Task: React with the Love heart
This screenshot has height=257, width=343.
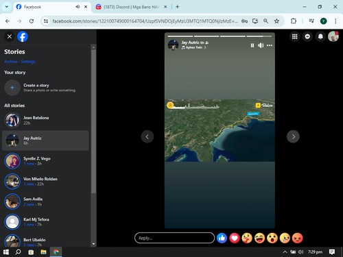Action: click(x=235, y=238)
